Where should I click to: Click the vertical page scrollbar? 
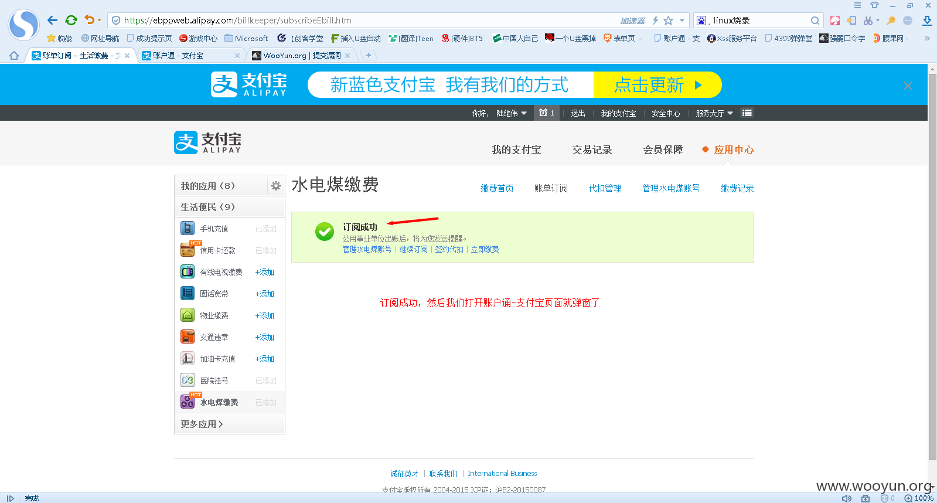click(x=932, y=267)
